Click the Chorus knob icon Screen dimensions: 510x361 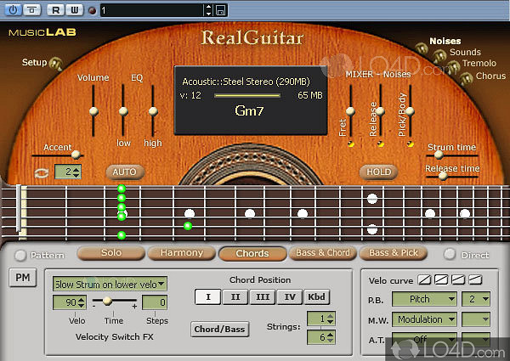[x=466, y=78]
